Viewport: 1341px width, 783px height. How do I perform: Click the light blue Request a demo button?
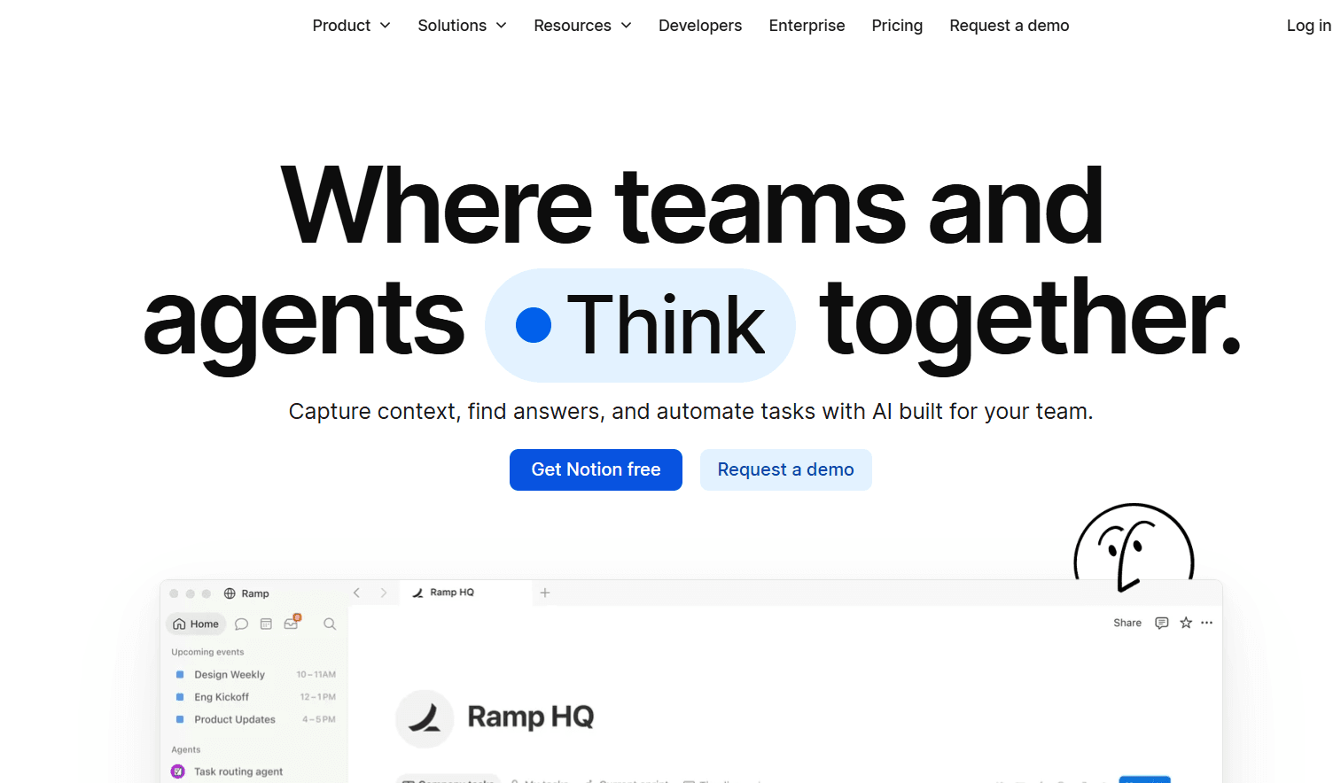(x=786, y=469)
